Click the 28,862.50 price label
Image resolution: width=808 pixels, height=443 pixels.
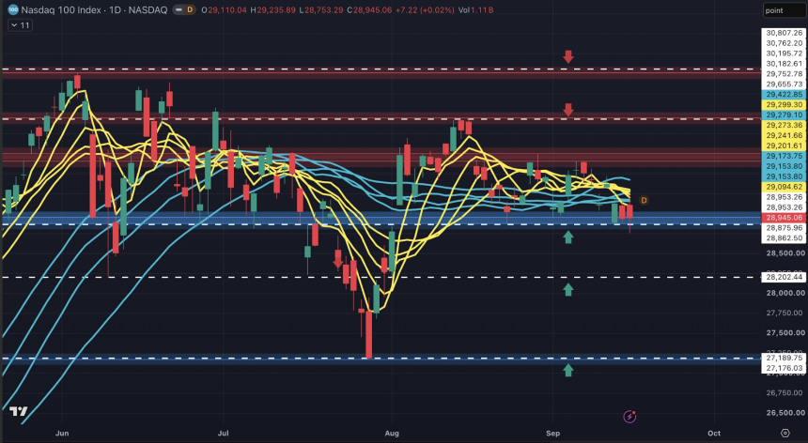tap(784, 238)
